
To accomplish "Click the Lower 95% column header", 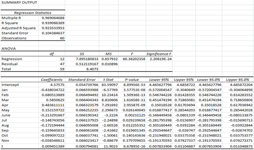I will click(x=159, y=80).
